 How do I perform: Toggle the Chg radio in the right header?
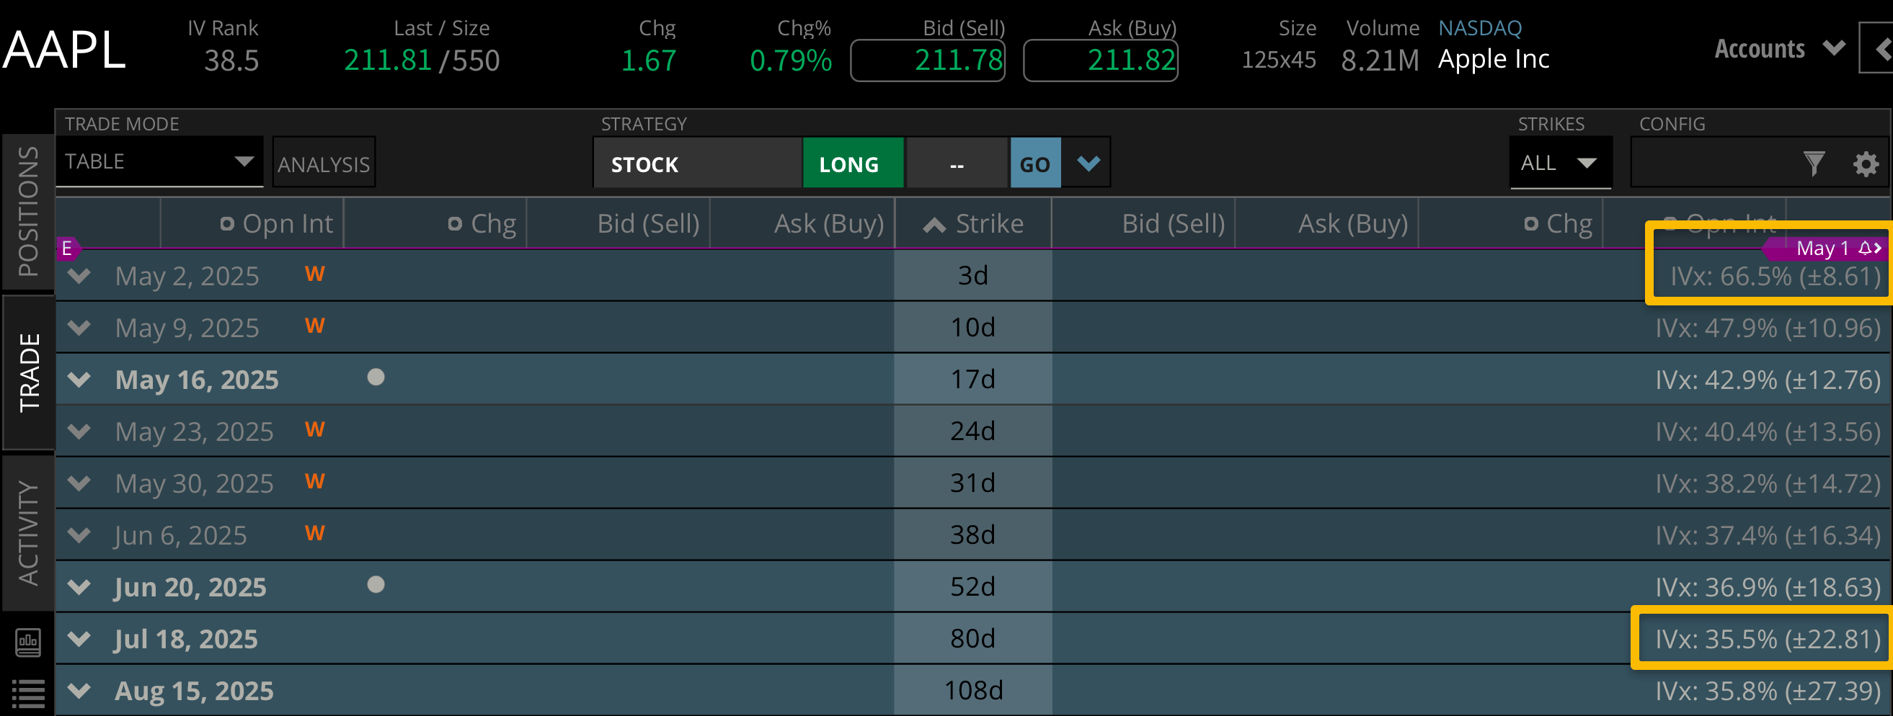point(1533,223)
